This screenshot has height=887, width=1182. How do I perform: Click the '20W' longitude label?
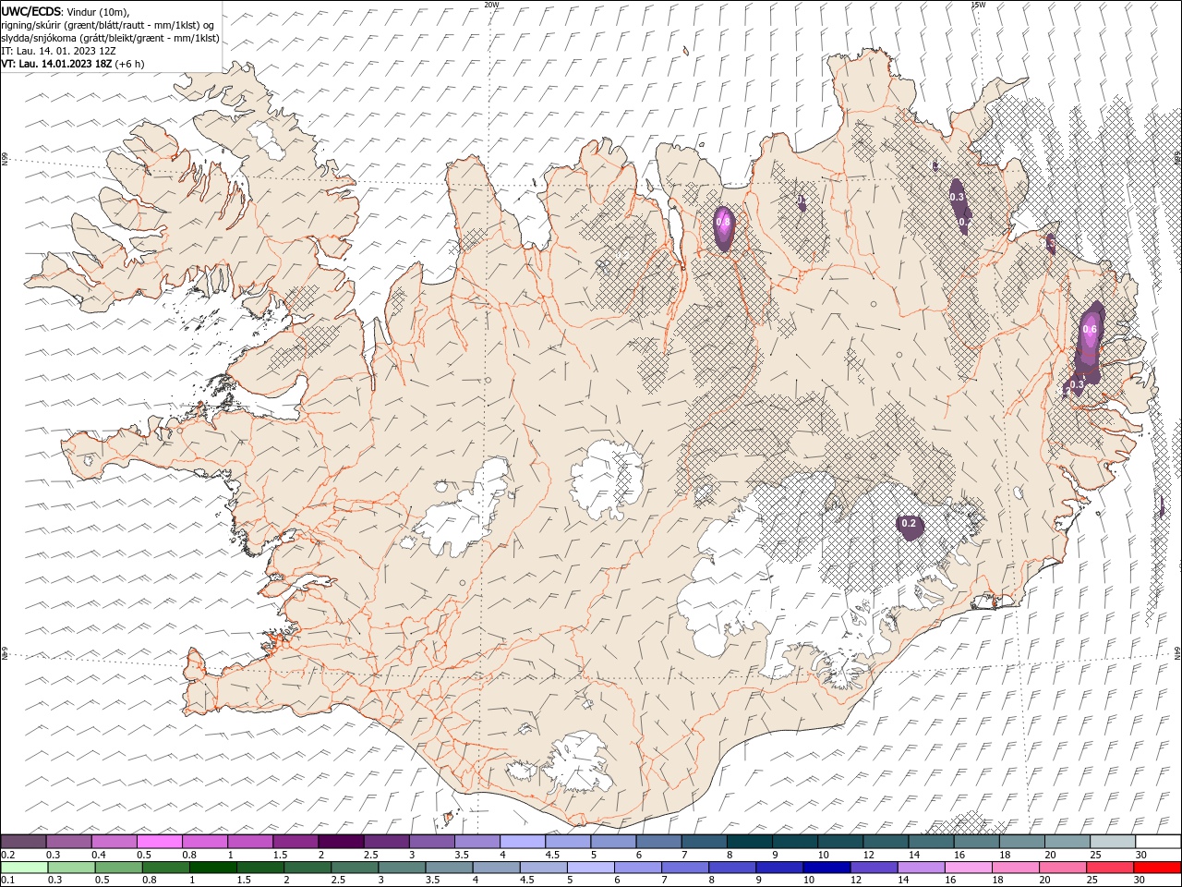tap(491, 5)
